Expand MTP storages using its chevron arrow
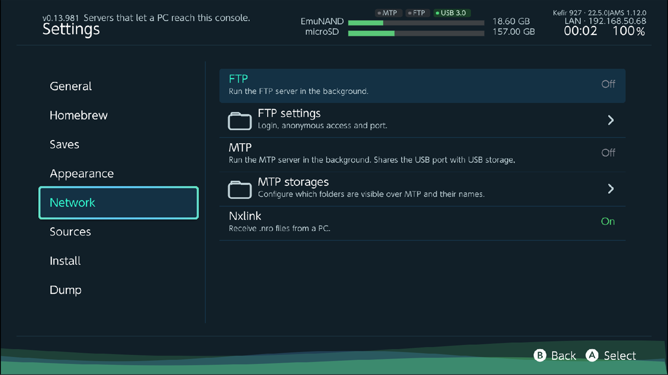668x375 pixels. [611, 189]
